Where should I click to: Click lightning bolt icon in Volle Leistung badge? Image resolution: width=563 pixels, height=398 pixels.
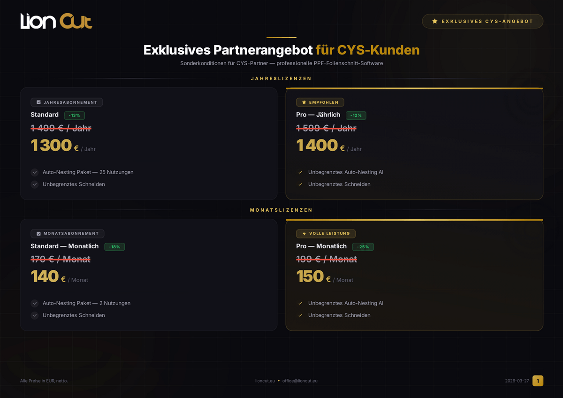304,234
